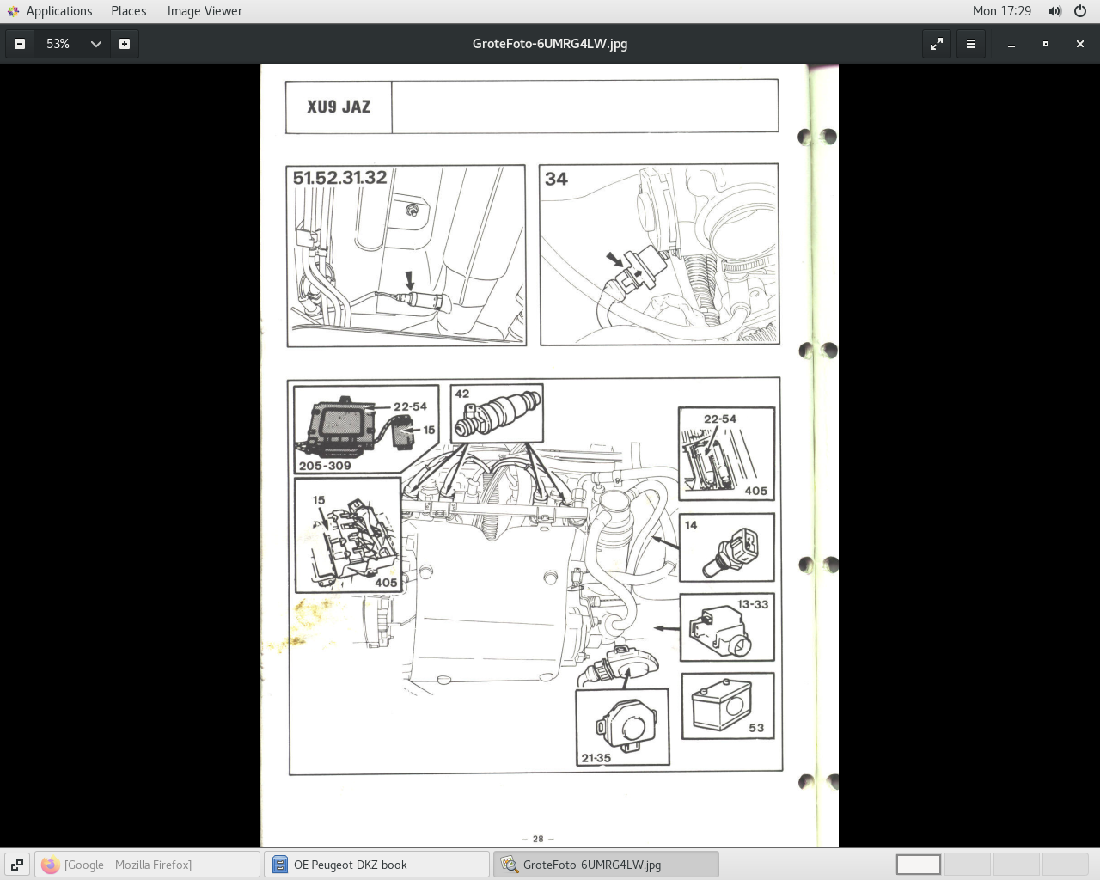Click the Mon 17:29 clock
Viewport: 1100px width, 880px height.
[x=1002, y=11]
